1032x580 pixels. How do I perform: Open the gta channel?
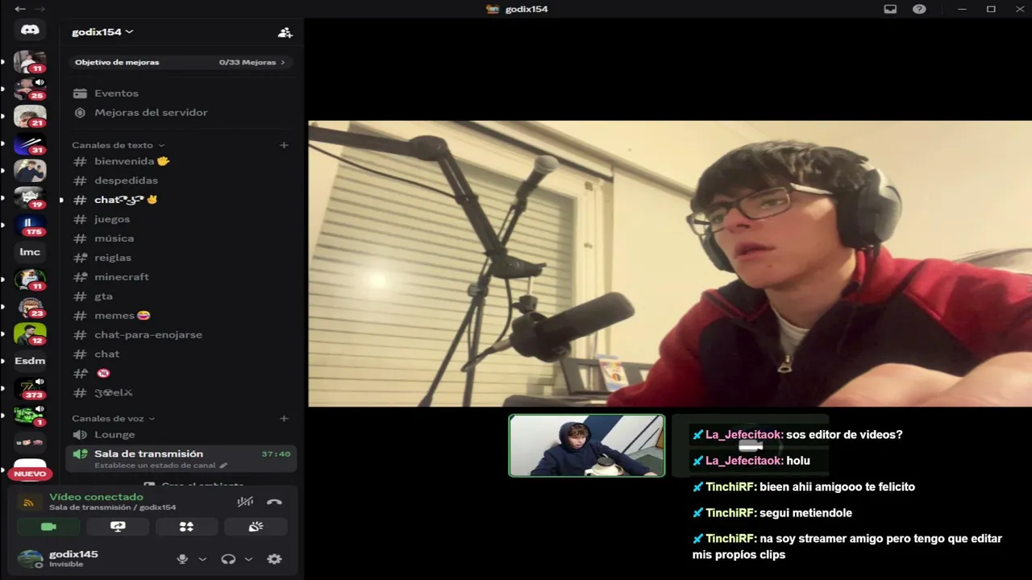[181, 296]
